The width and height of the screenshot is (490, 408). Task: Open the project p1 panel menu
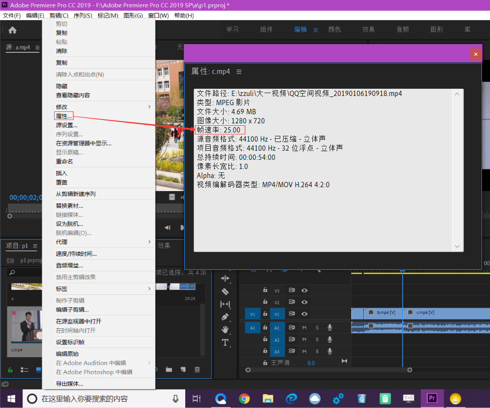[35, 246]
